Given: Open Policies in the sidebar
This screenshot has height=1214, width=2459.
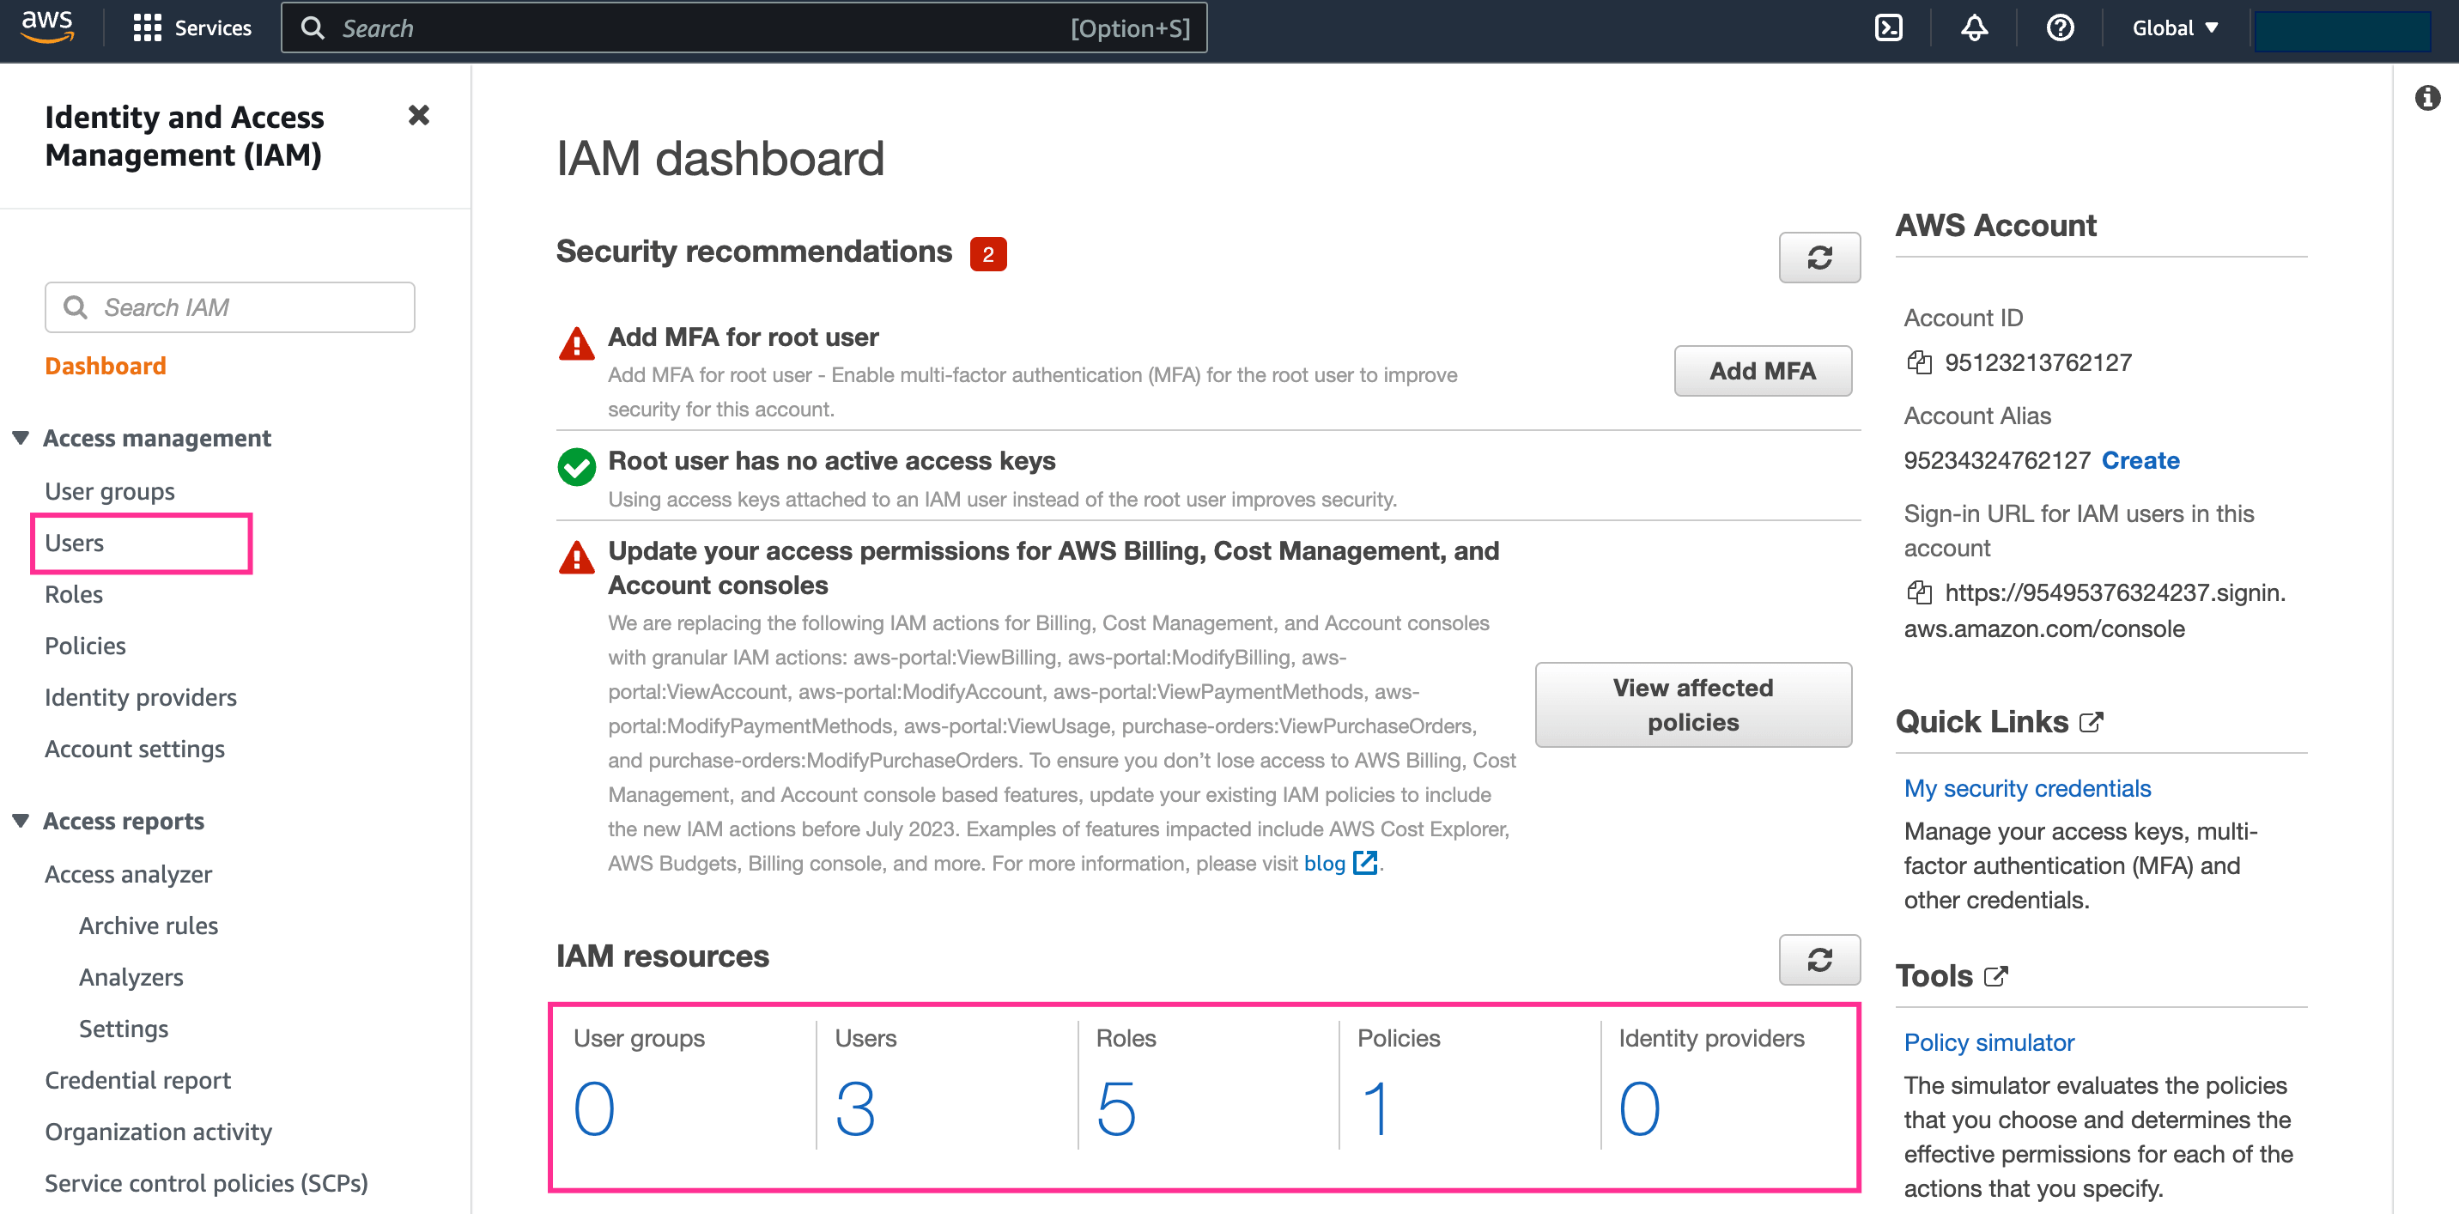Looking at the screenshot, I should click(85, 646).
